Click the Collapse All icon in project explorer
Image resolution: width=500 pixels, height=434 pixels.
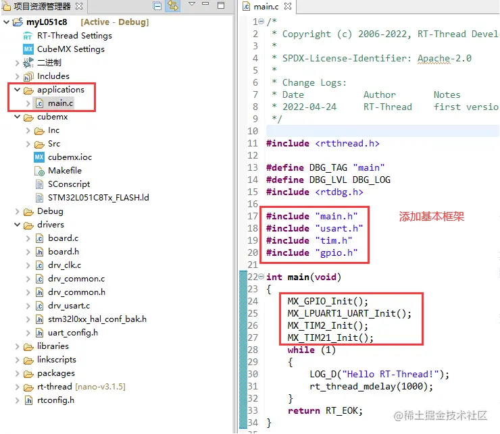157,5
